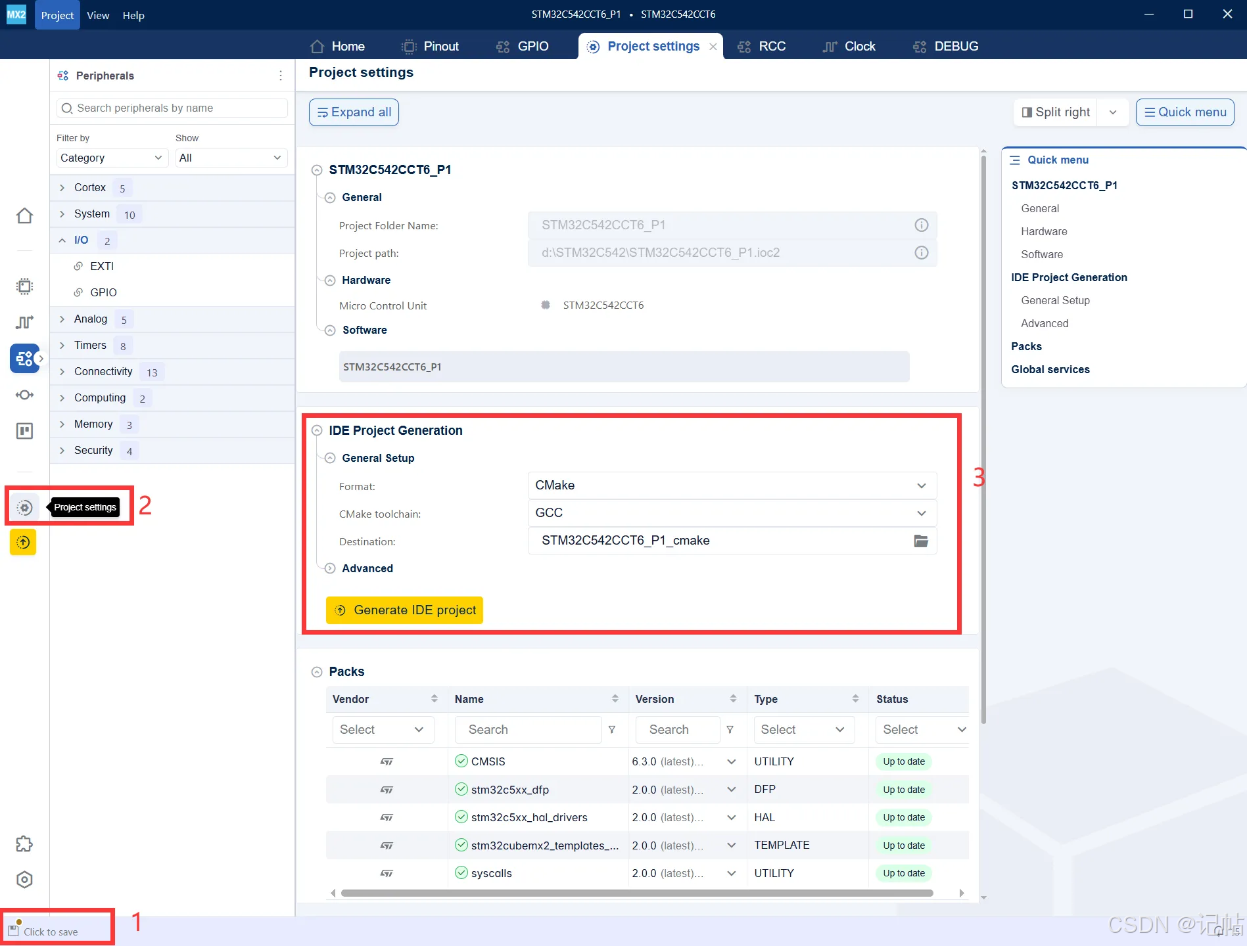Click the ST vendor logo for CMSIS
Viewport: 1247px width, 946px height.
point(387,761)
